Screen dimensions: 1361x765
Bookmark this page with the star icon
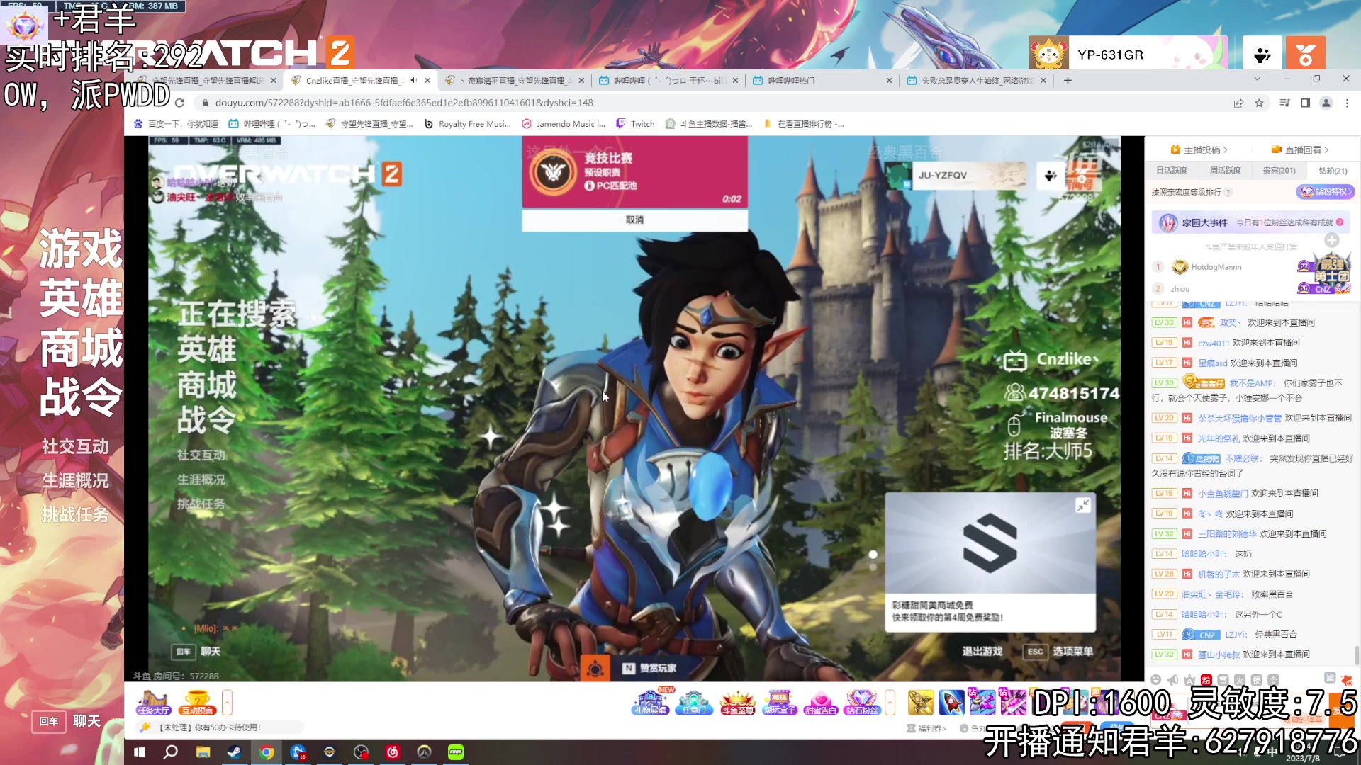pyautogui.click(x=1259, y=103)
